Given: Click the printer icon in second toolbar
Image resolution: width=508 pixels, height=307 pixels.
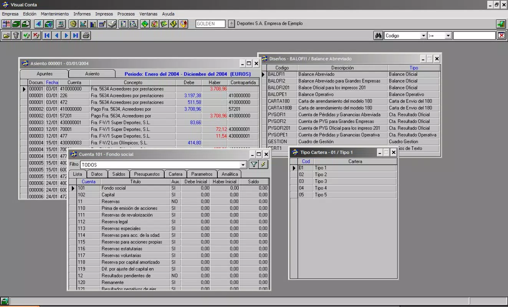Looking at the screenshot, I should point(86,36).
